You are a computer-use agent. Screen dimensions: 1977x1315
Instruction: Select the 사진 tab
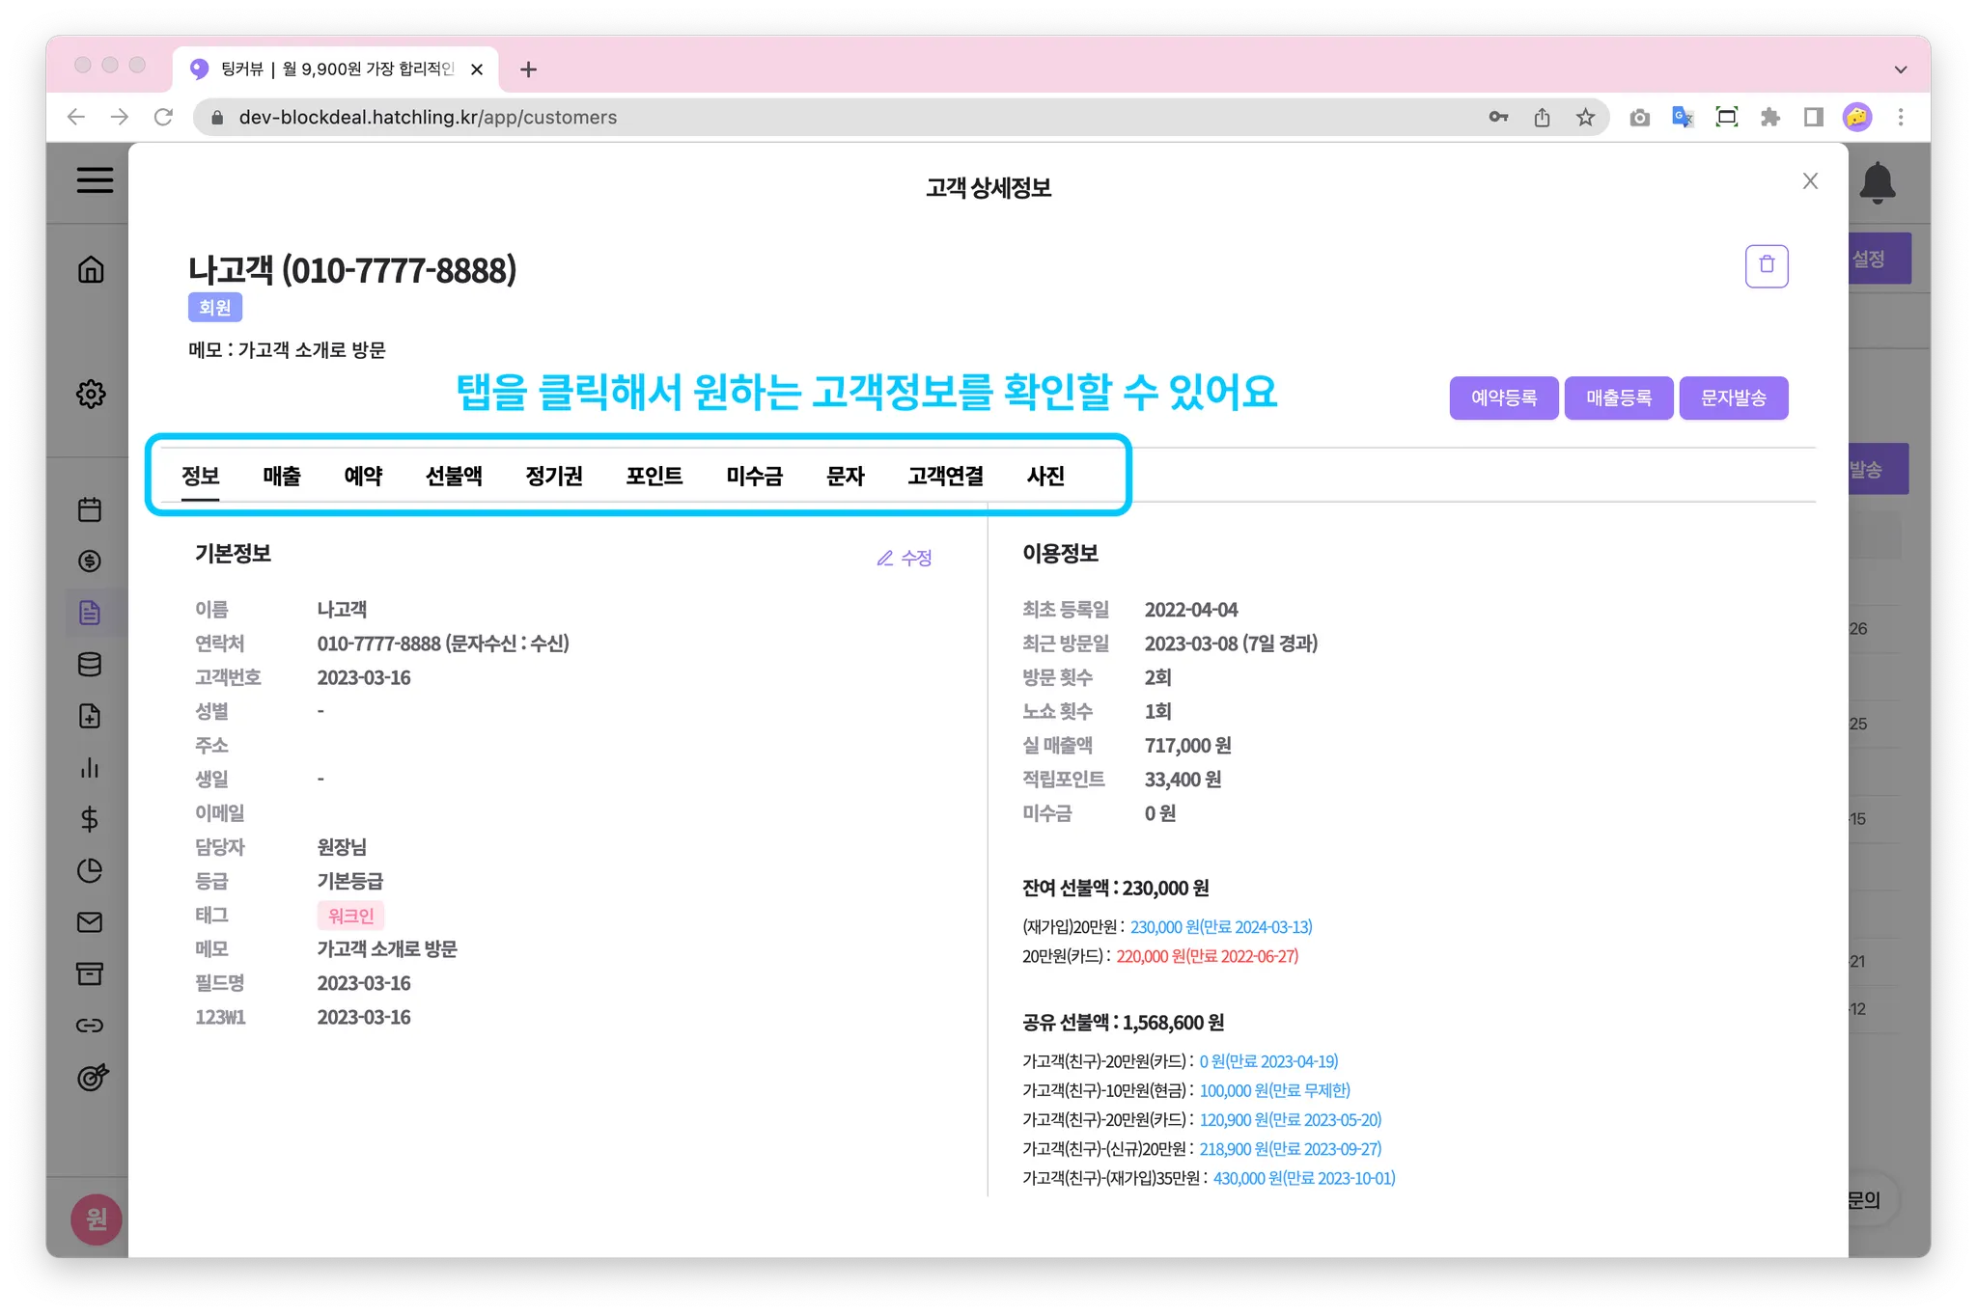tap(1045, 476)
